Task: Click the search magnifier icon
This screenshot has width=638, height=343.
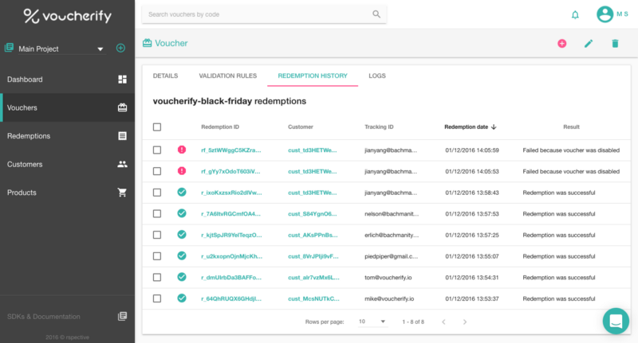Action: (x=376, y=14)
